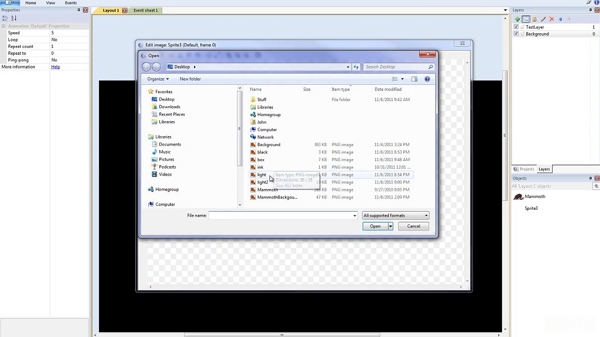Select the black PNG file
This screenshot has height=337, width=600.
tap(262, 152)
